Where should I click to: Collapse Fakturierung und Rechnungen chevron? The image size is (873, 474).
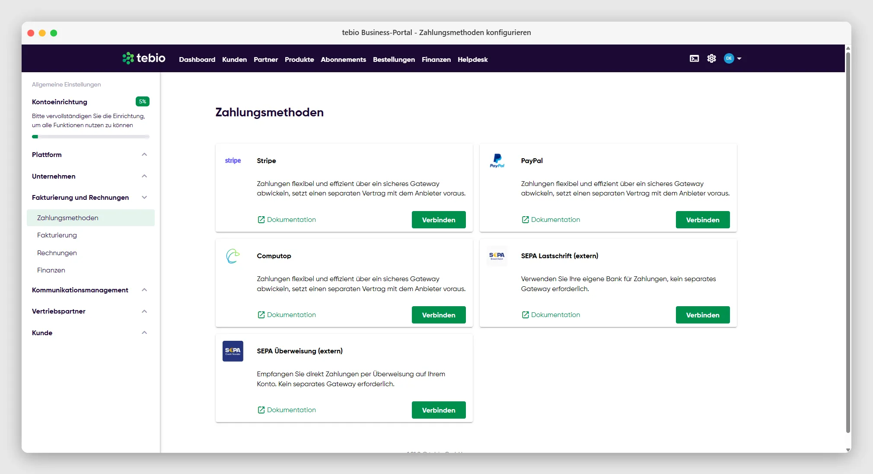pyautogui.click(x=144, y=197)
